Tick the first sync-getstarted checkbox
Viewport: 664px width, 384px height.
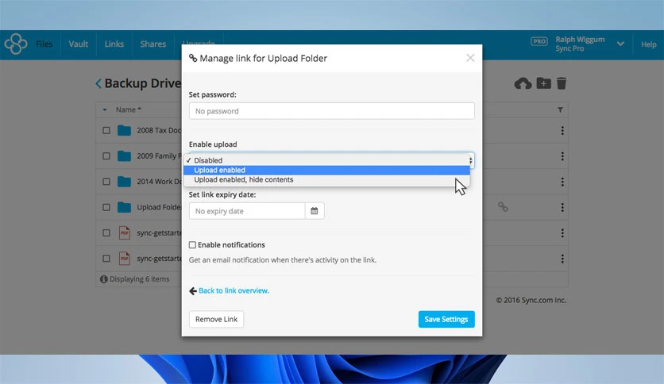[106, 233]
